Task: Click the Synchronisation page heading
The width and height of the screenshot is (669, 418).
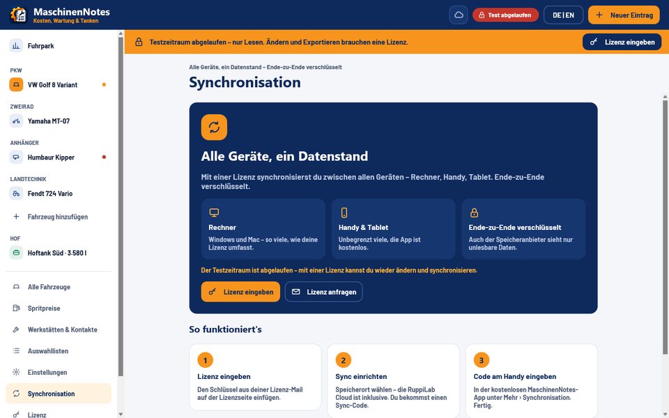Action: point(245,82)
